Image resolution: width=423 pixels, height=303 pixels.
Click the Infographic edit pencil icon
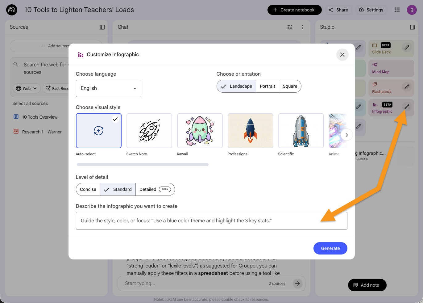click(407, 107)
